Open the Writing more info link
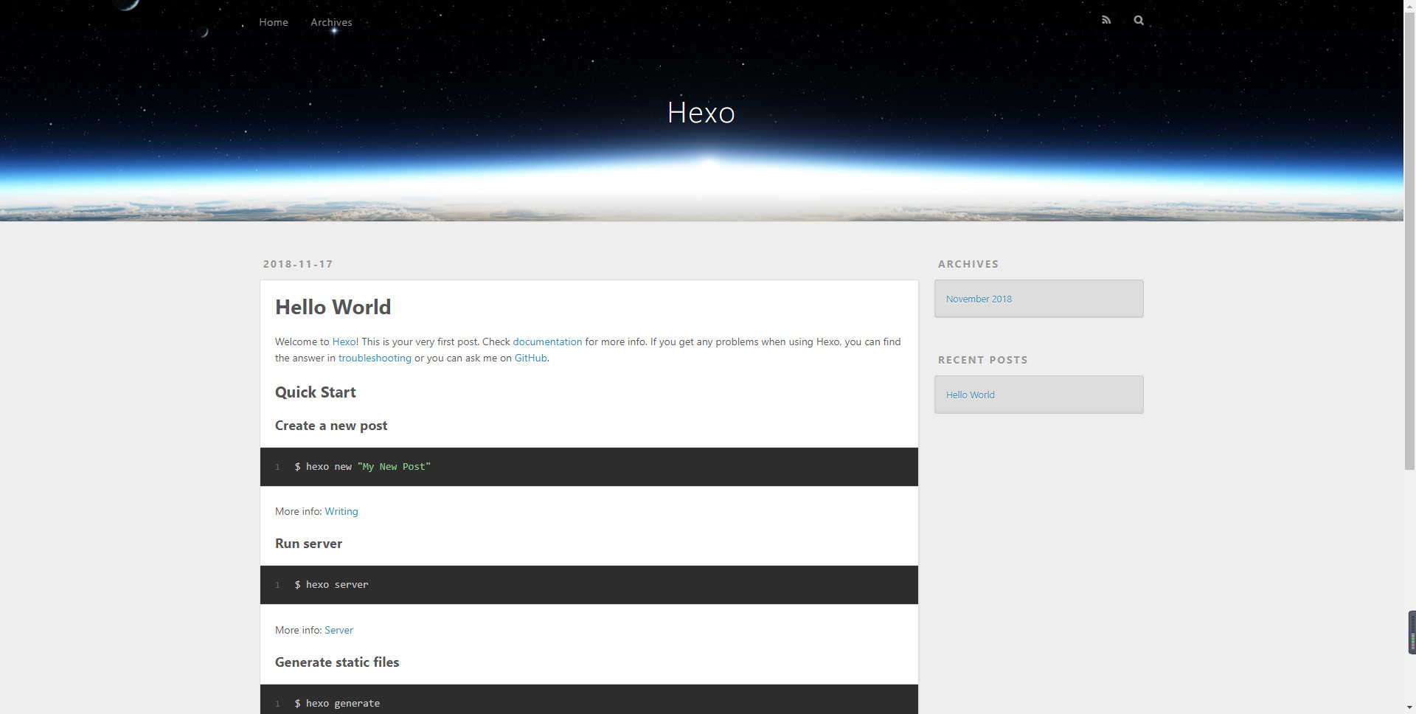Image resolution: width=1416 pixels, height=714 pixels. tap(341, 511)
